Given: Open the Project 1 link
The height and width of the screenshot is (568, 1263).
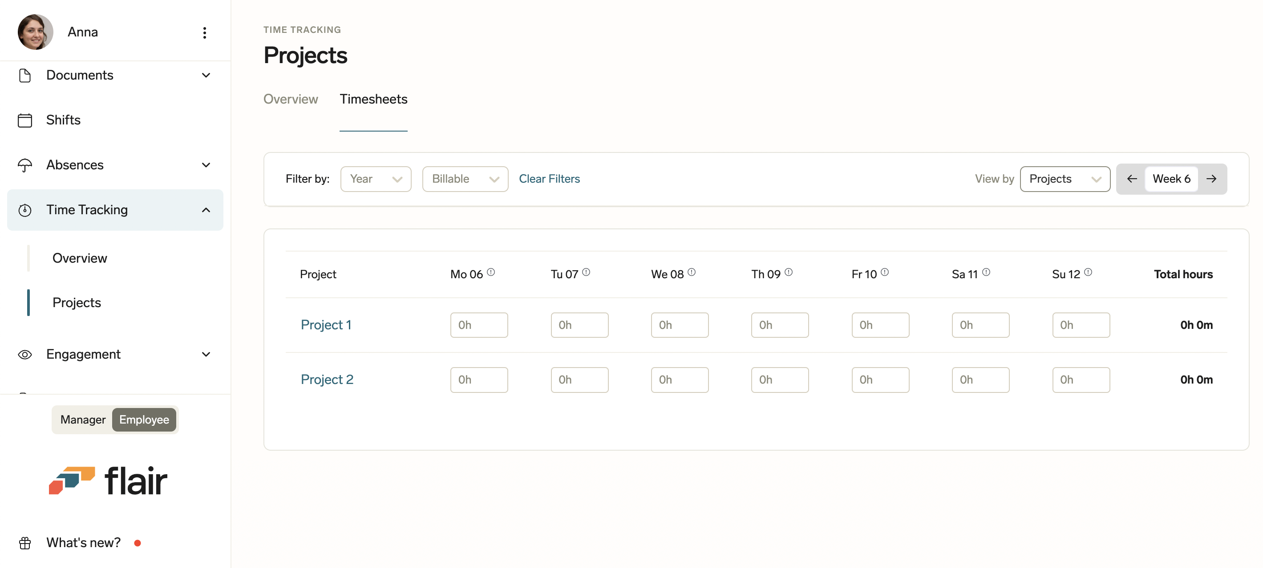Looking at the screenshot, I should pyautogui.click(x=326, y=324).
